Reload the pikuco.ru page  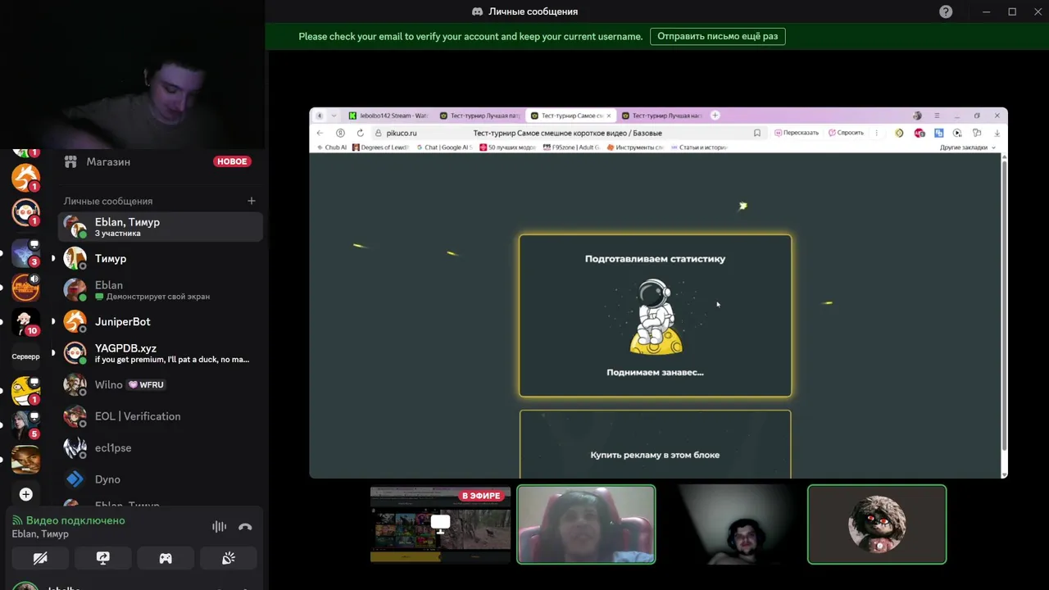click(x=360, y=133)
